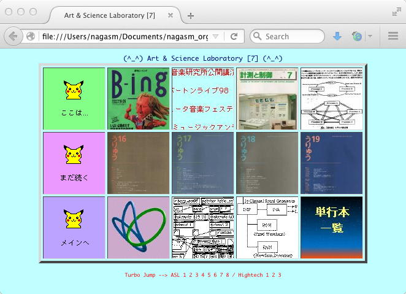Image resolution: width=406 pixels, height=294 pixels.
Task: Jump to ASL page 1 link
Action: point(185,275)
